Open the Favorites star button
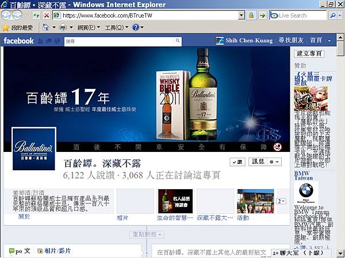345x258 pixels. (6, 28)
